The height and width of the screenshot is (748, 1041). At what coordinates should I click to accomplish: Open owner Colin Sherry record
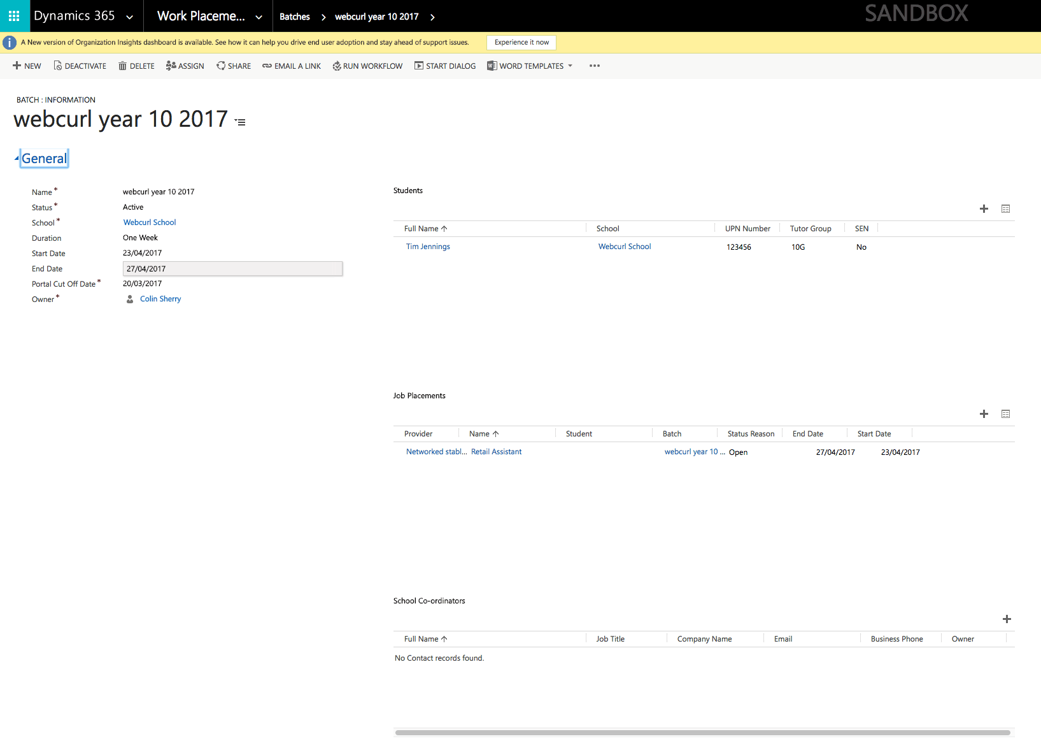[x=160, y=298]
